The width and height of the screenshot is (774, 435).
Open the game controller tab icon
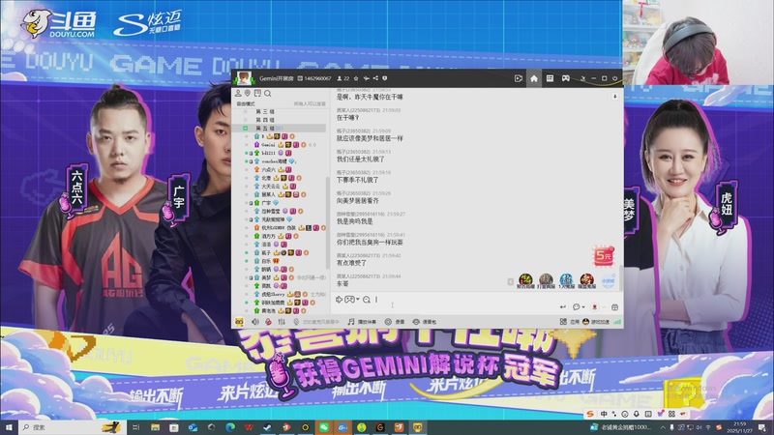point(566,78)
